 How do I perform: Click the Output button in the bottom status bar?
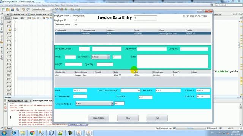tap(8, 128)
